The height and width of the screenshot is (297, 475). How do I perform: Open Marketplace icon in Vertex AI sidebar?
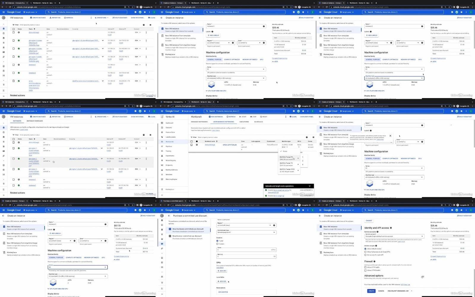click(162, 189)
